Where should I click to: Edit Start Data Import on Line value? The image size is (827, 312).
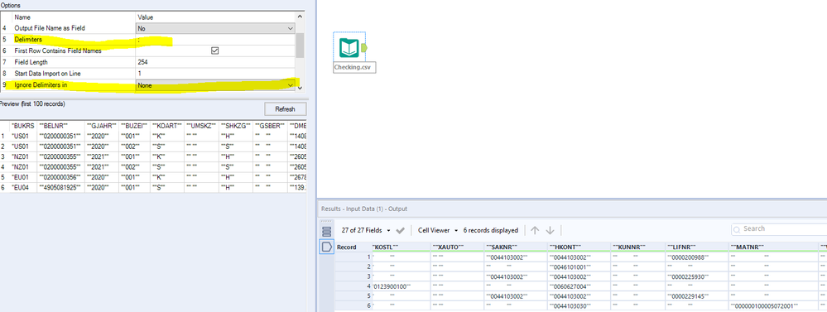[215, 74]
